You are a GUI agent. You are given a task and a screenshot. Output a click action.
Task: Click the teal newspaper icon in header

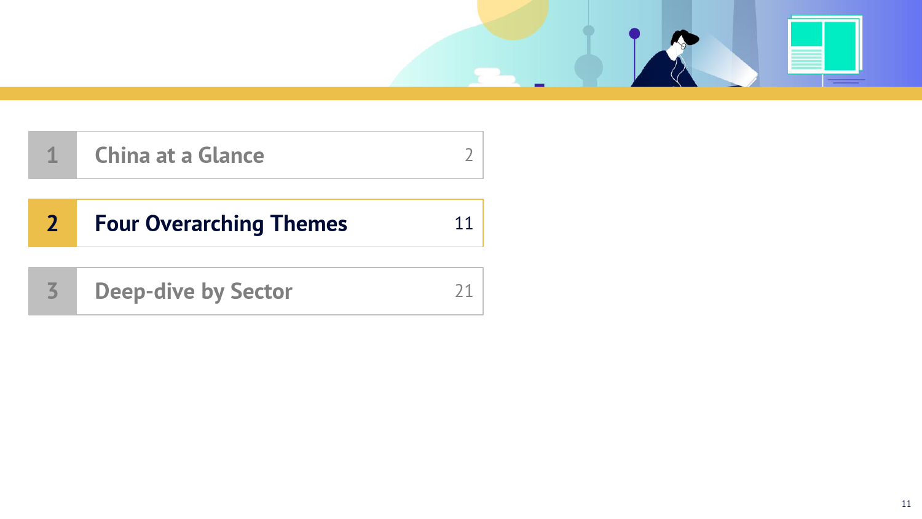point(824,45)
